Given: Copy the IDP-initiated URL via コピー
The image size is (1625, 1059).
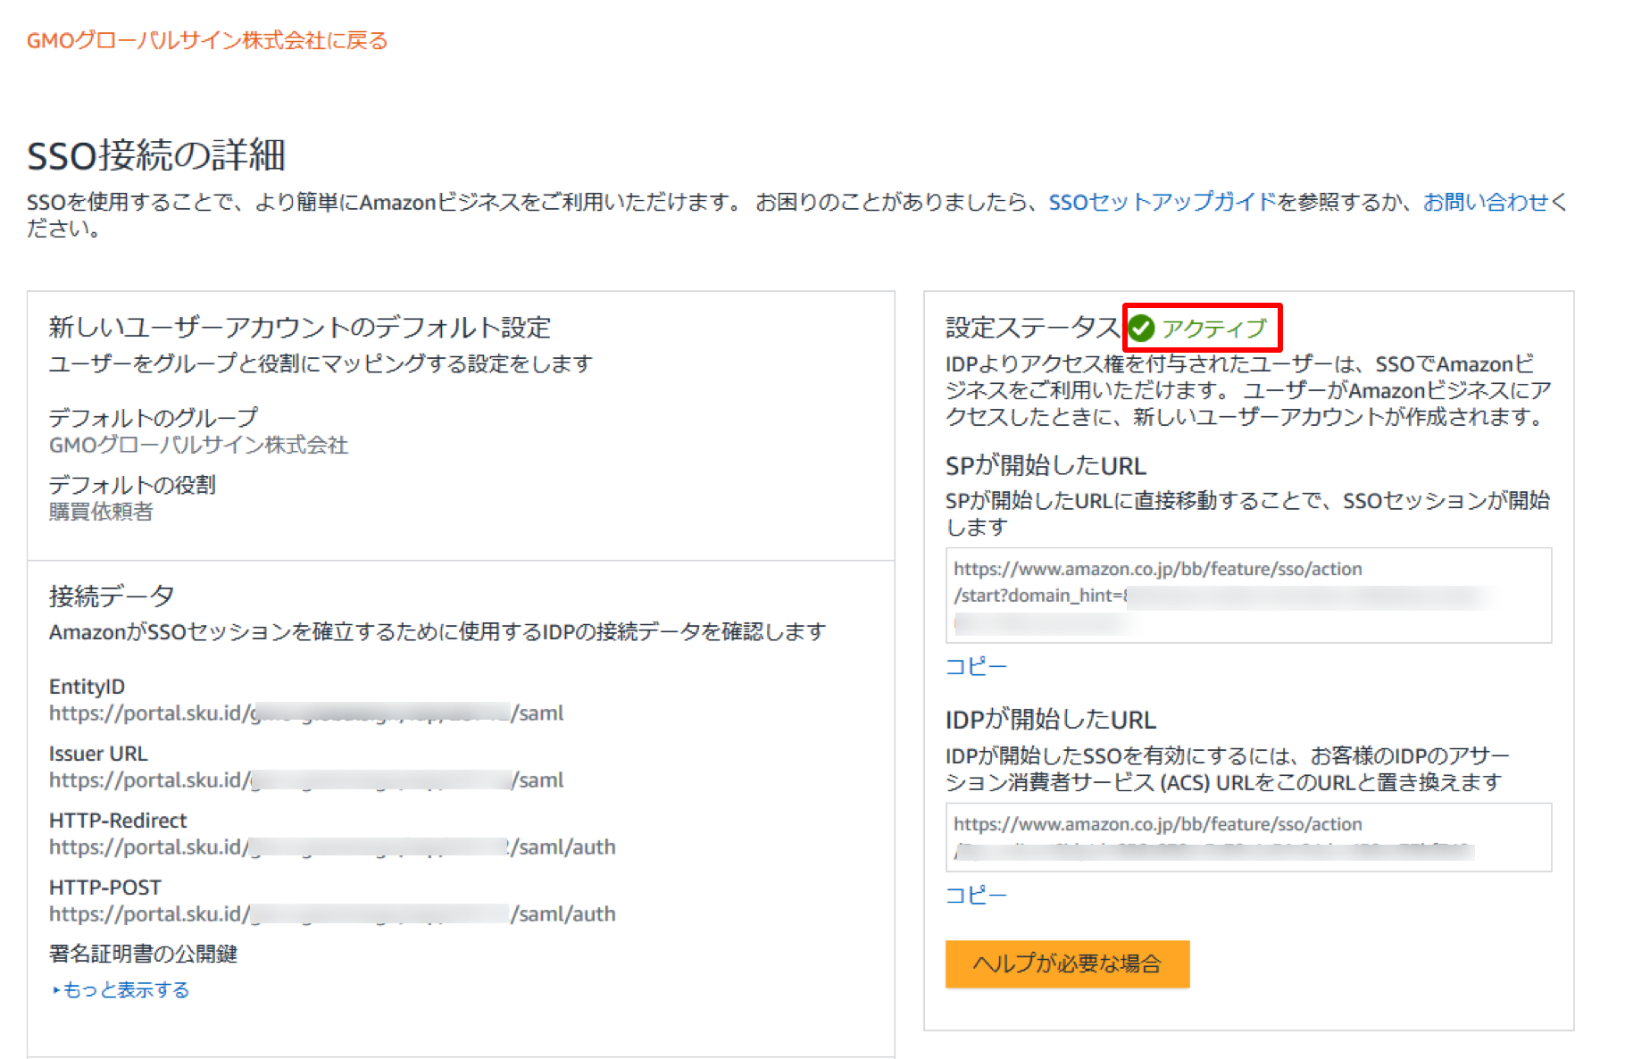Looking at the screenshot, I should (x=976, y=895).
